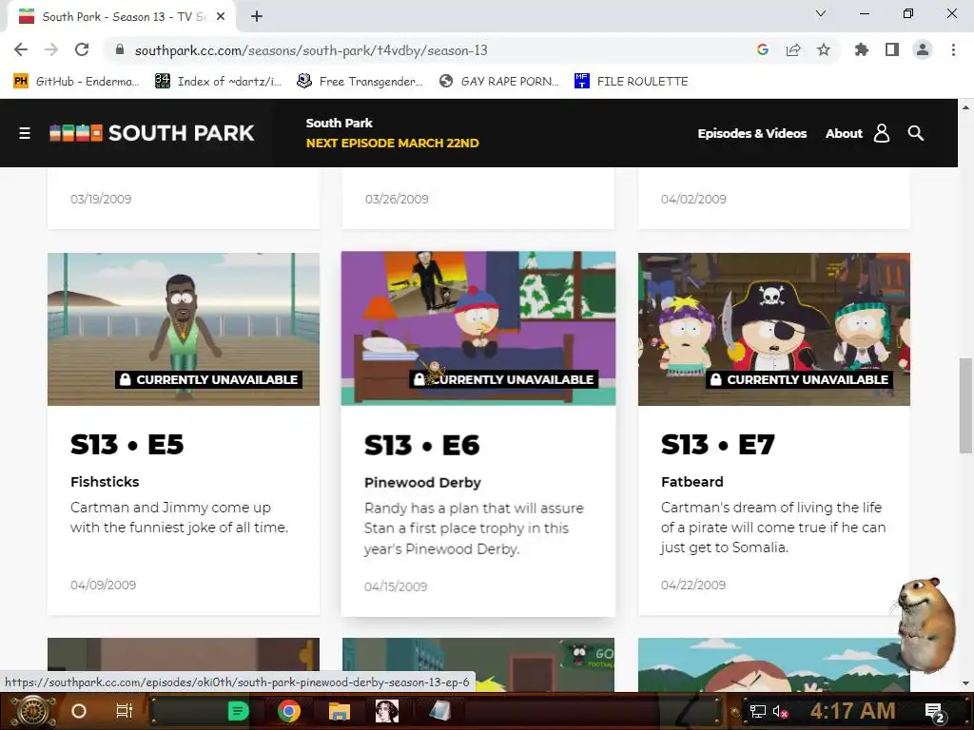Open the About menu
This screenshot has height=730, width=974.
(844, 133)
